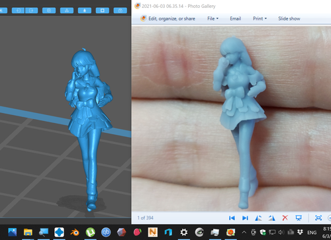The width and height of the screenshot is (331, 240).
Task: Expand the Print dropdown menu
Action: [260, 19]
